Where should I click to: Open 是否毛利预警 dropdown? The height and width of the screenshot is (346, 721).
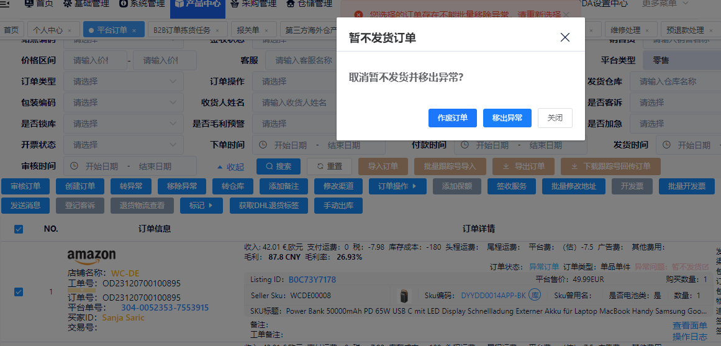pos(294,124)
